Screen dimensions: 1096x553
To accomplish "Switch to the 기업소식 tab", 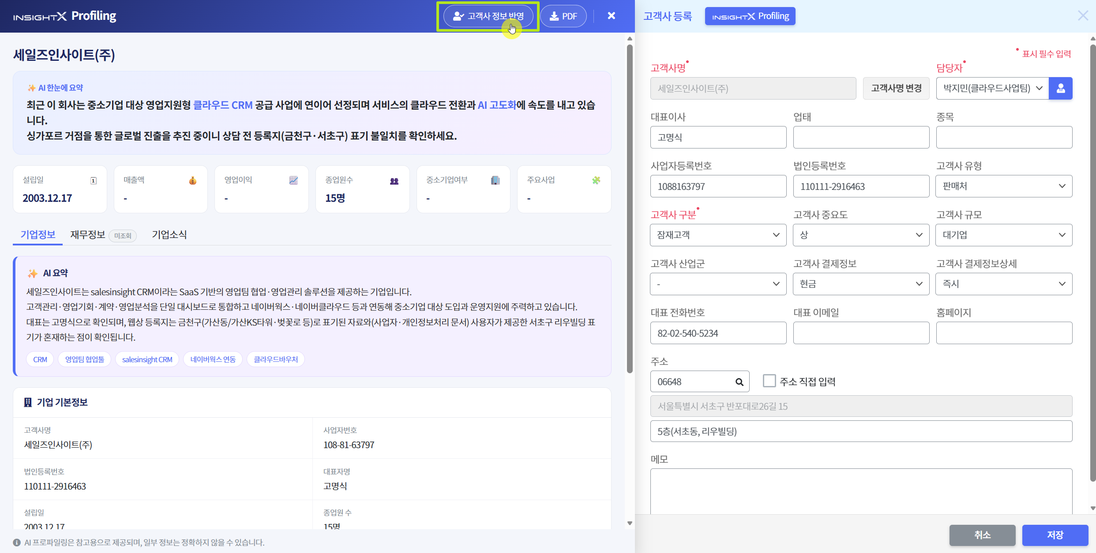I will click(x=169, y=235).
